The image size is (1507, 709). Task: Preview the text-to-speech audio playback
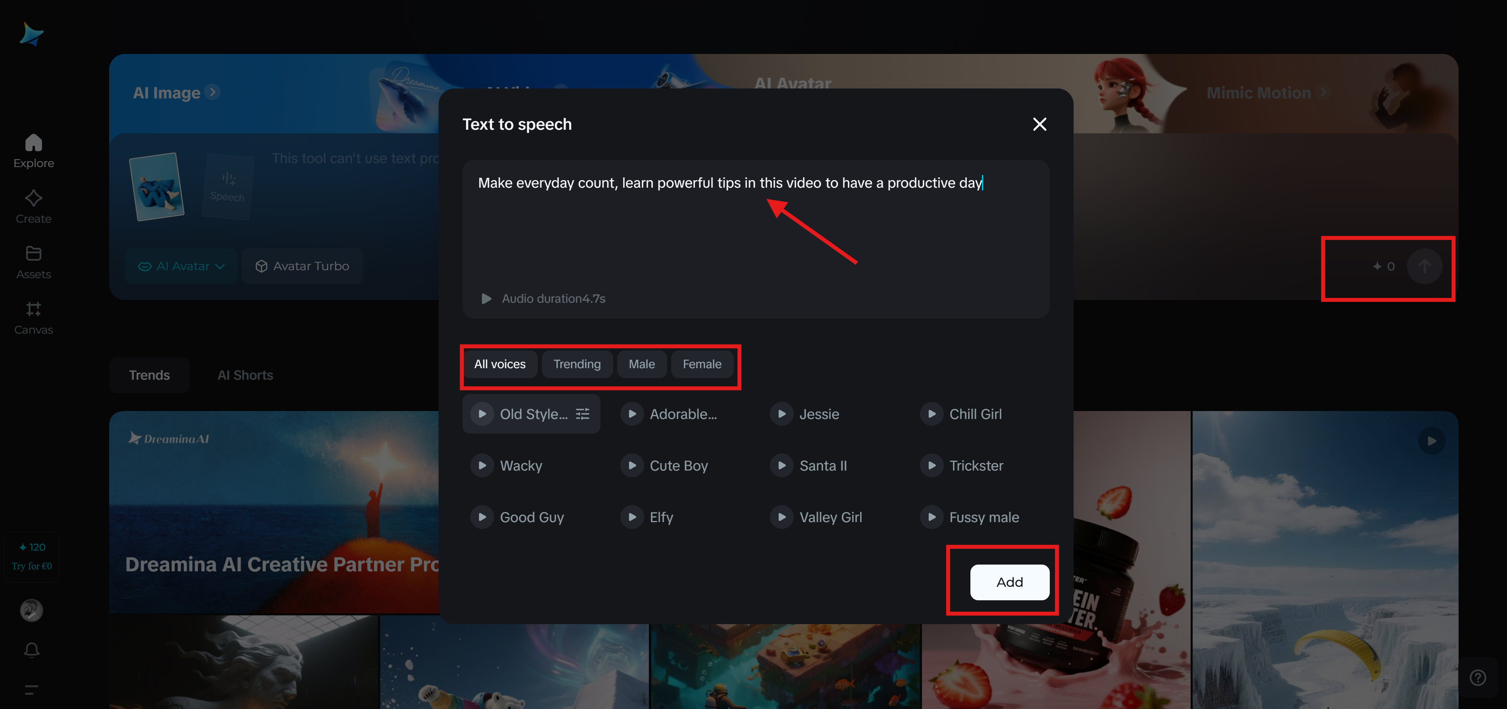tap(485, 298)
